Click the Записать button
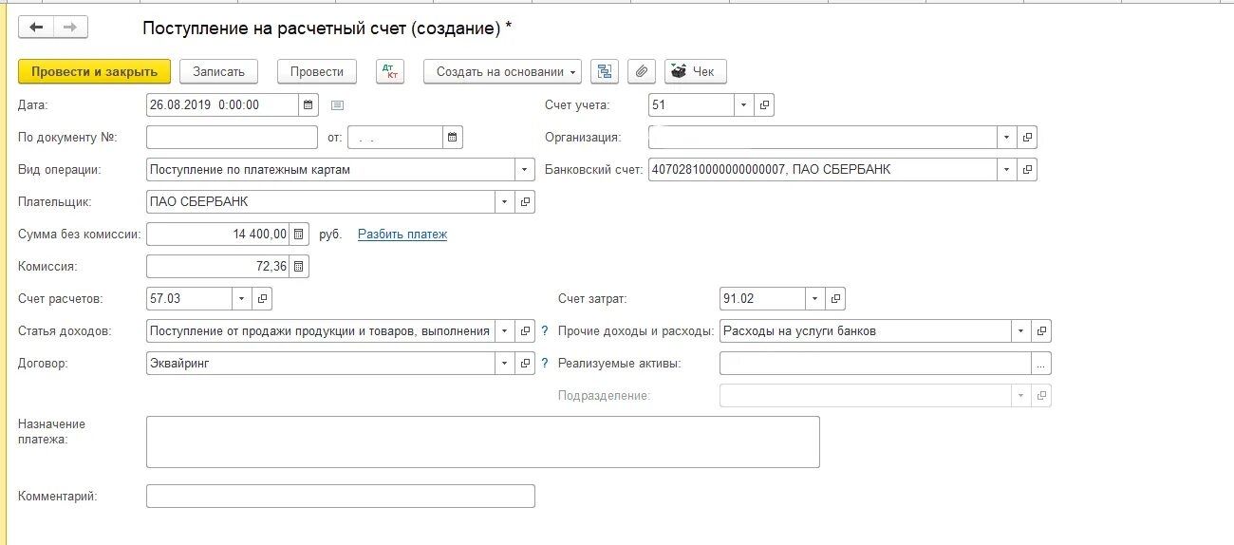 (218, 71)
